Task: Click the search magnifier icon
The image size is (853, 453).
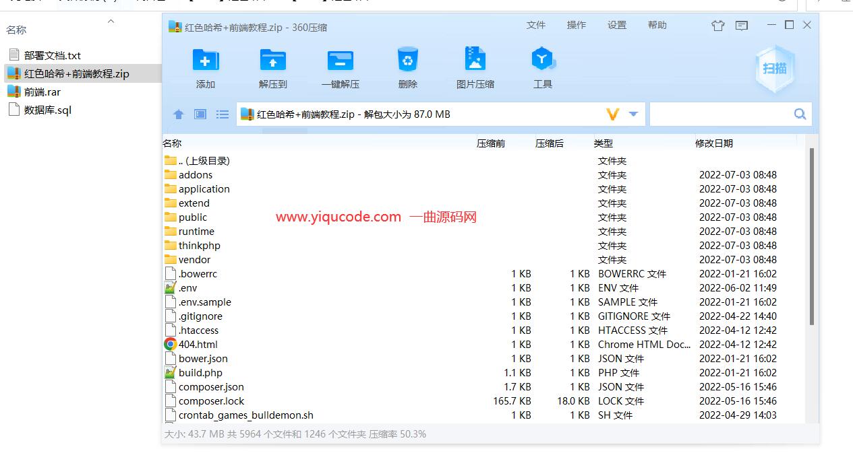Action: click(x=800, y=114)
